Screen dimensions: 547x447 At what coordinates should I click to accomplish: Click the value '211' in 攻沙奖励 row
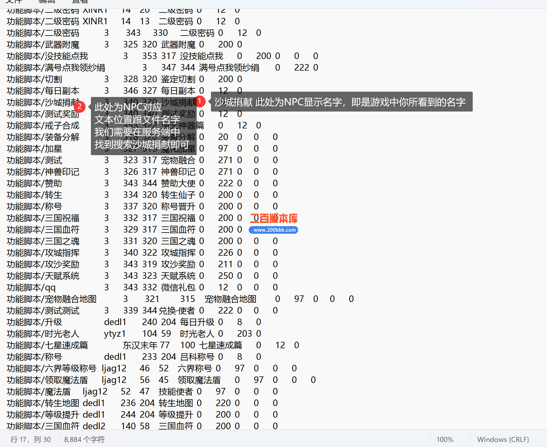tap(226, 264)
